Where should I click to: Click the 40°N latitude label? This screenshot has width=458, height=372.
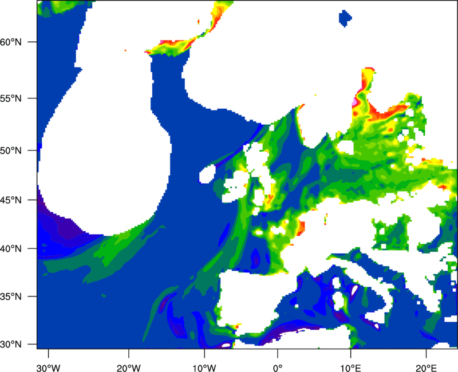coord(11,249)
